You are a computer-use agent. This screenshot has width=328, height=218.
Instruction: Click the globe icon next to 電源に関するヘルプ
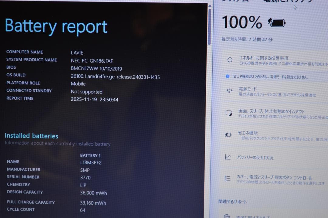pos(226,216)
